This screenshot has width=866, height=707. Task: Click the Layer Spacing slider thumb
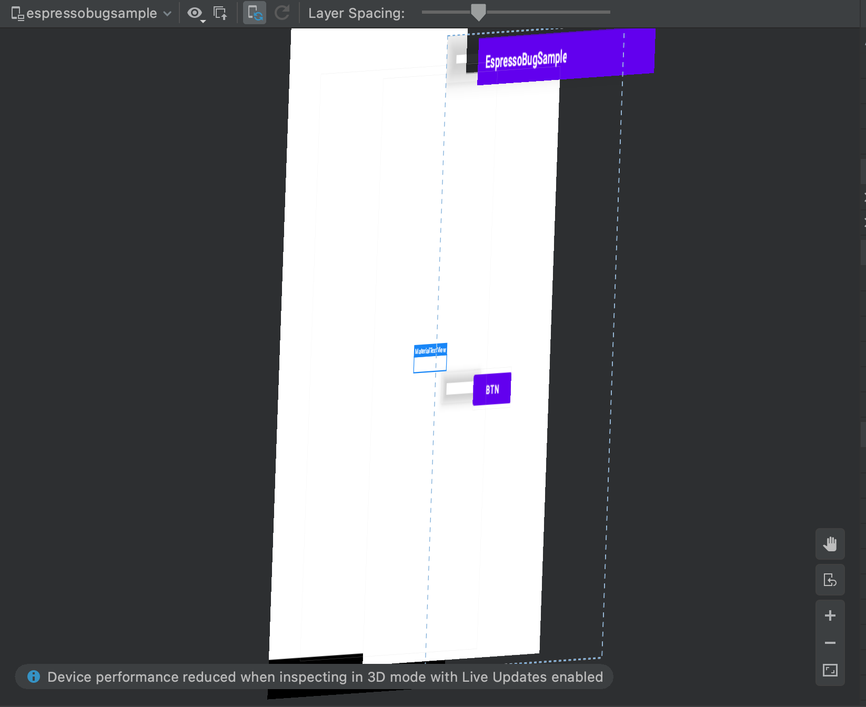pyautogui.click(x=478, y=12)
